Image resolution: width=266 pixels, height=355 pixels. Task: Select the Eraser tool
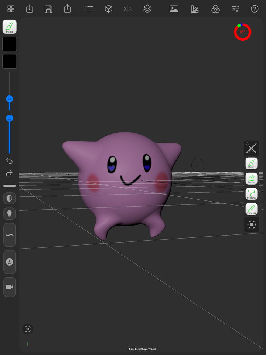(x=251, y=178)
